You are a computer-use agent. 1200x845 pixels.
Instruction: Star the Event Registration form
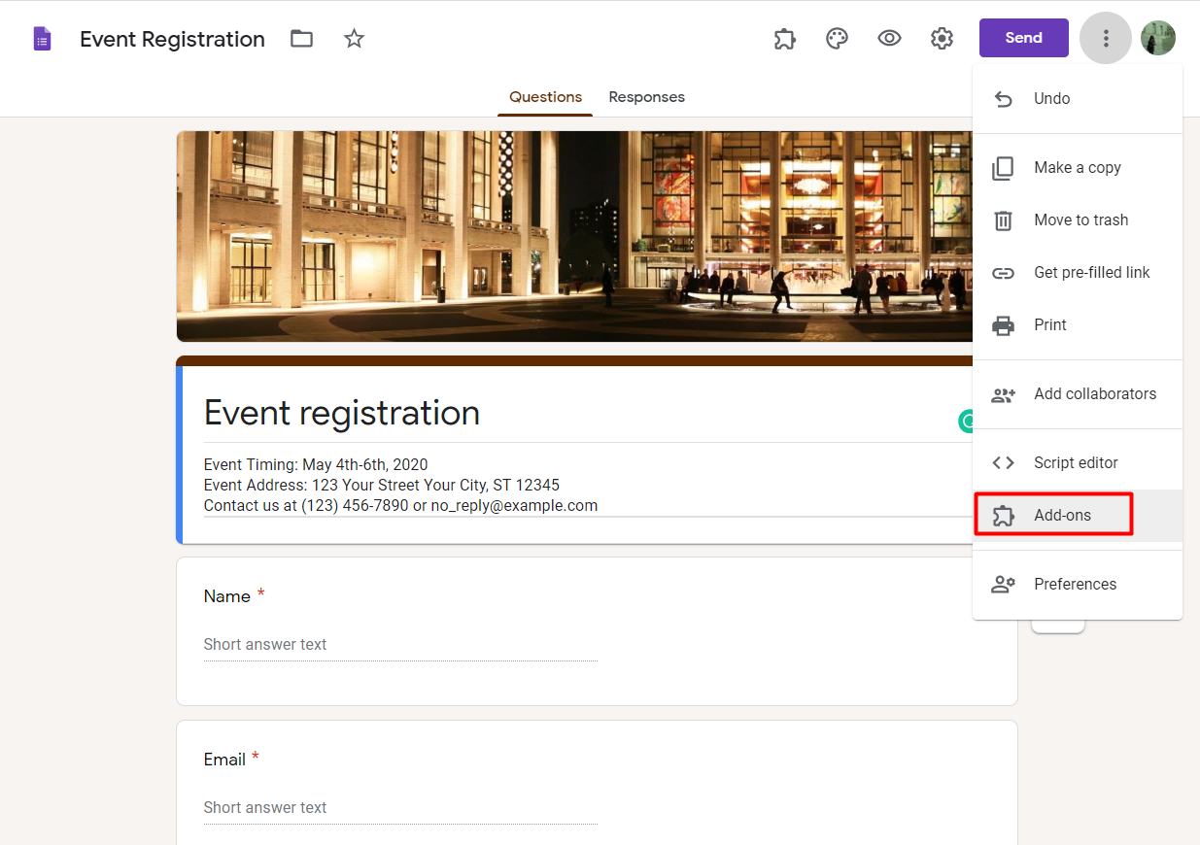[x=355, y=39]
